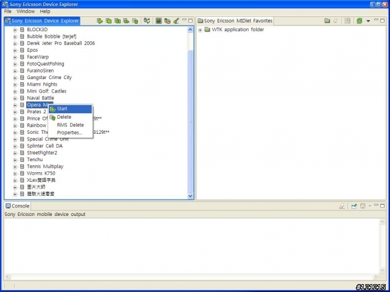Select the Sony Ericsson MIDlet Favorites tab

[x=235, y=21]
